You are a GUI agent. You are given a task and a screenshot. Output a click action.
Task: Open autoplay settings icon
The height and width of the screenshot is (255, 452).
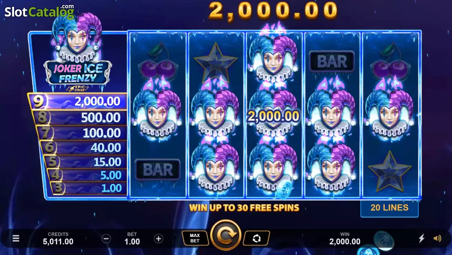pyautogui.click(x=257, y=238)
